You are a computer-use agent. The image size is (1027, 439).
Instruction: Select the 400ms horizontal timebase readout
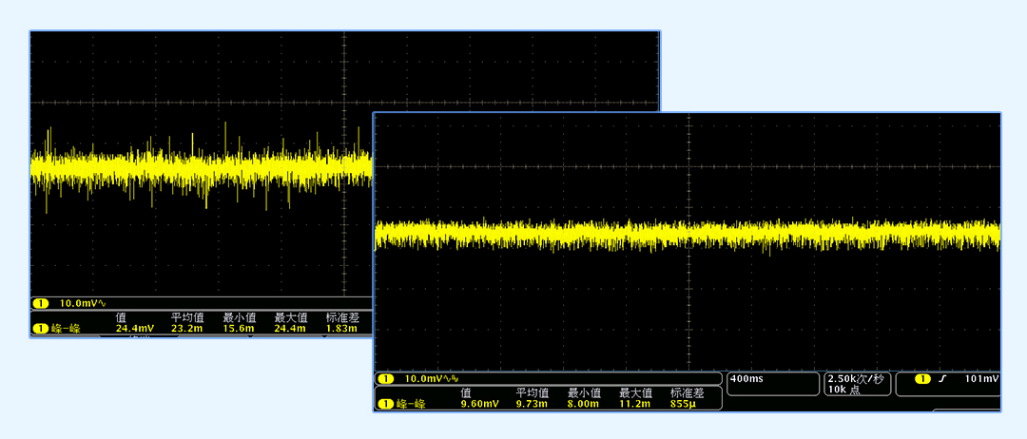(746, 379)
